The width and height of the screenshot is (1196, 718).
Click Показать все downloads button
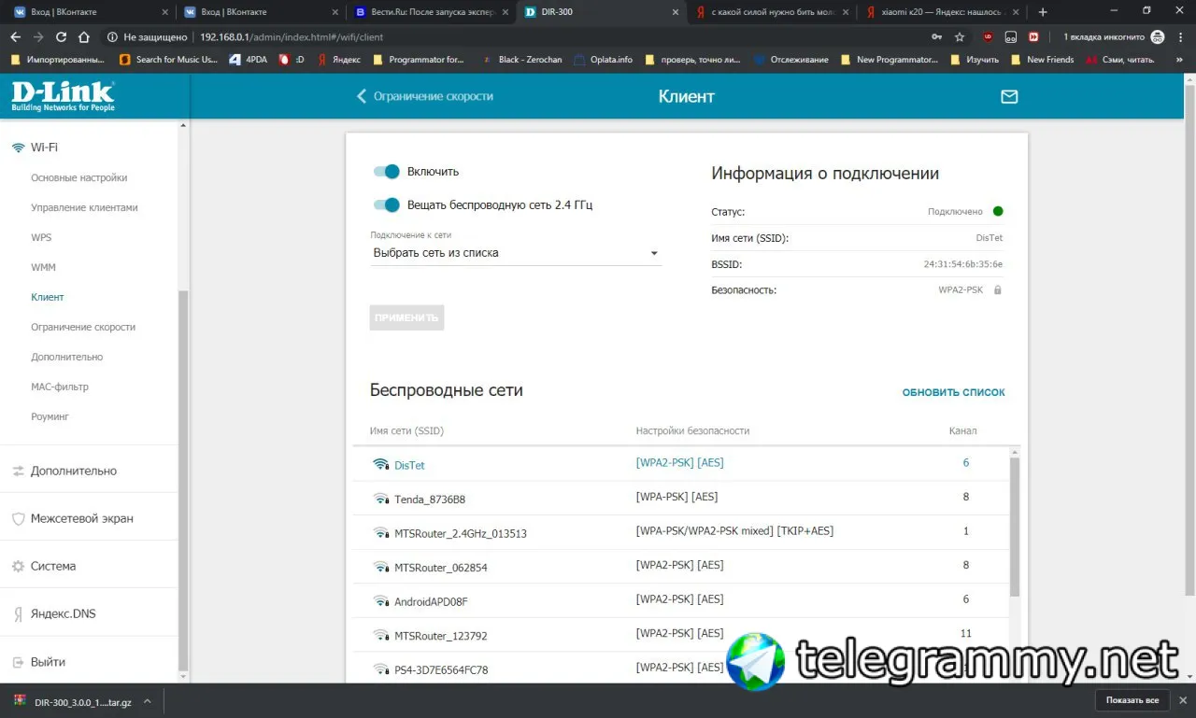1132,700
